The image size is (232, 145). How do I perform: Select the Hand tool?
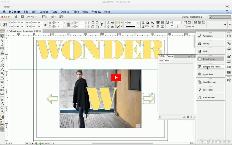point(2,107)
